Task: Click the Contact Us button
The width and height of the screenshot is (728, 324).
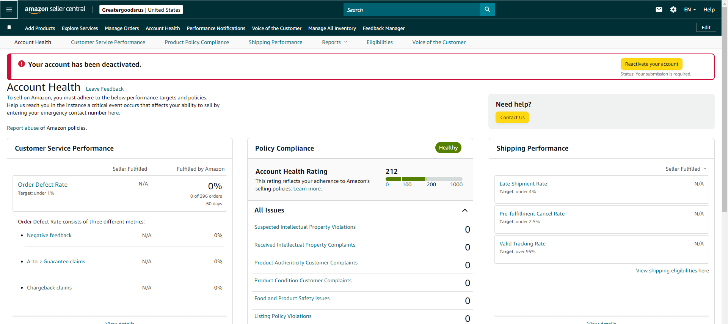Action: pos(512,117)
